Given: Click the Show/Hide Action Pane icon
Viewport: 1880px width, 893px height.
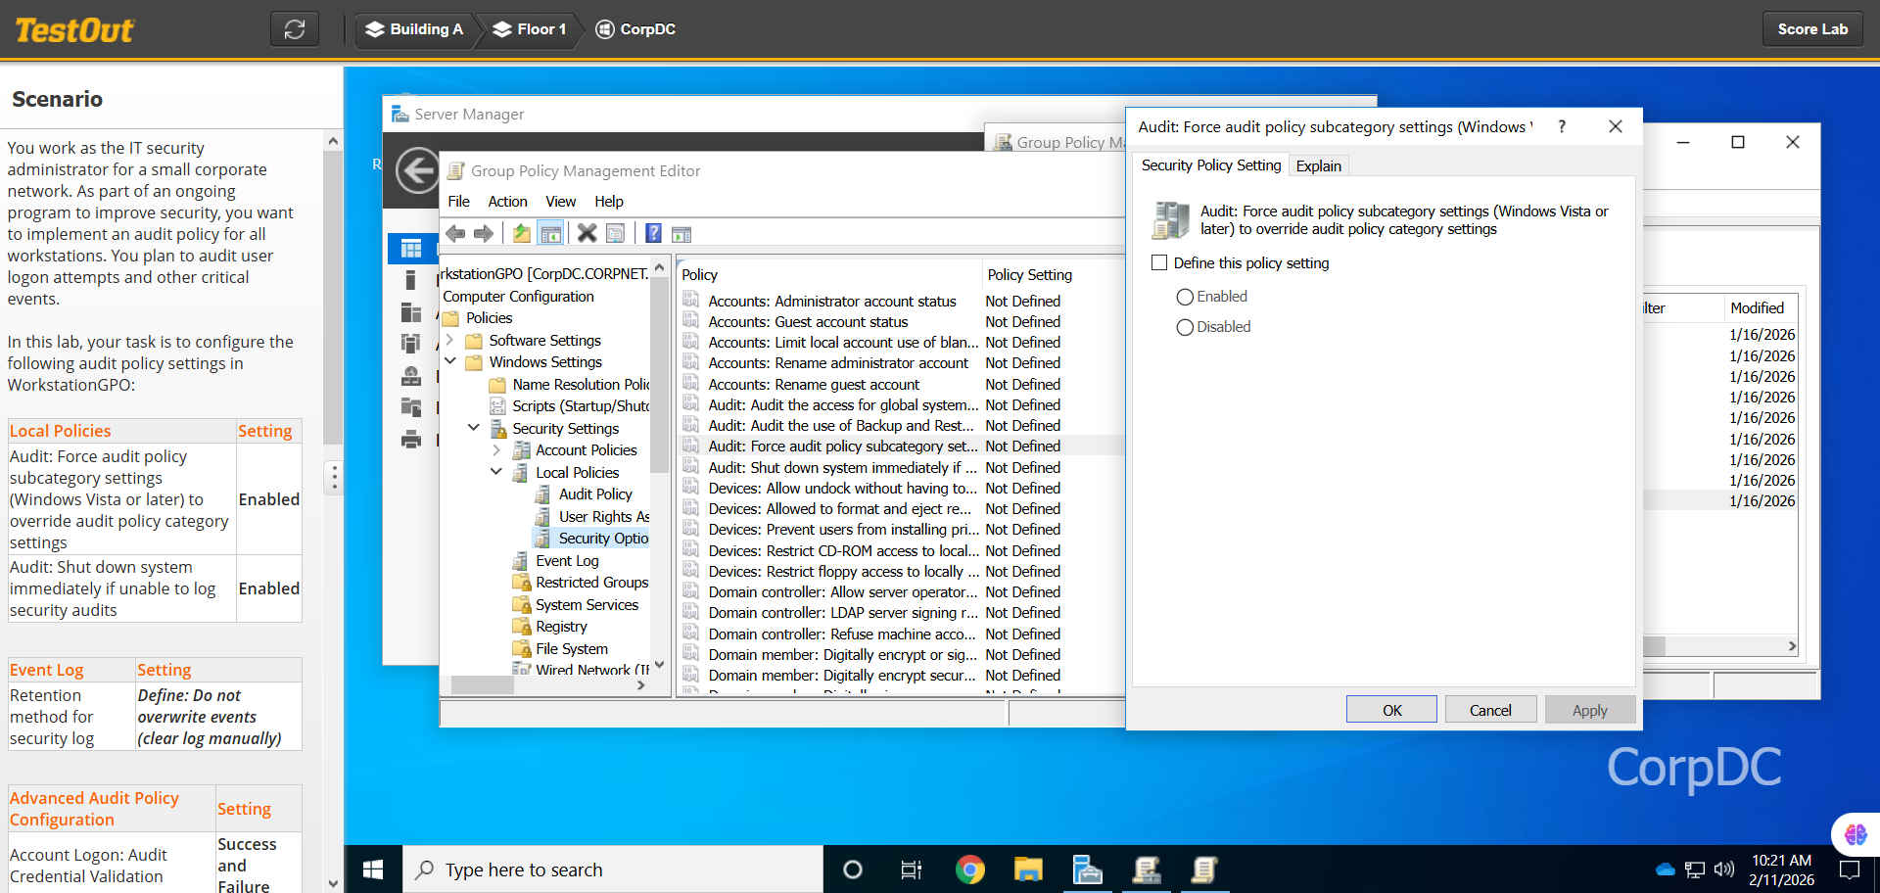Looking at the screenshot, I should pos(681,233).
